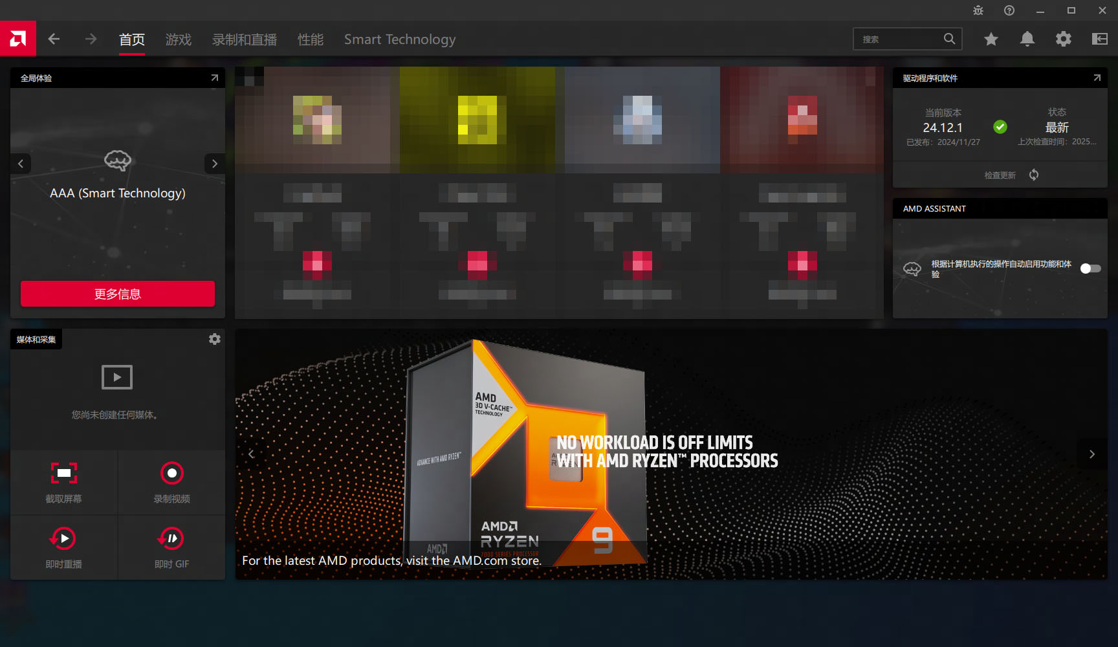Open settings gear in top bar
Screen dimensions: 1118x647
tap(1063, 39)
